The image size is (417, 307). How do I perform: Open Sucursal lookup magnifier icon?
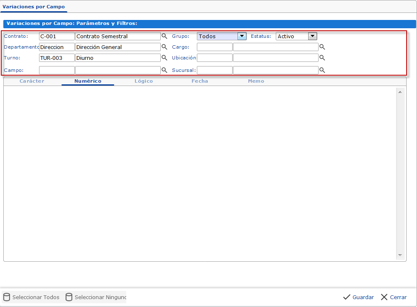[322, 70]
